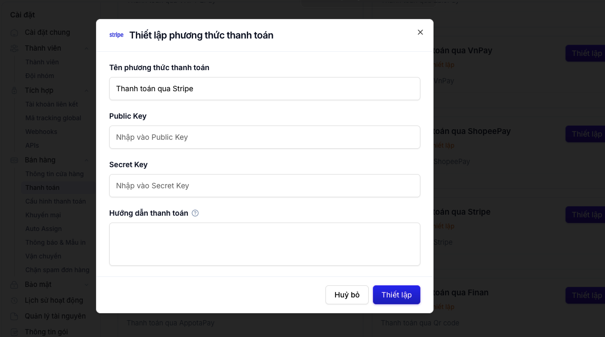Collapse the Tích hợp section chevron

(x=87, y=91)
